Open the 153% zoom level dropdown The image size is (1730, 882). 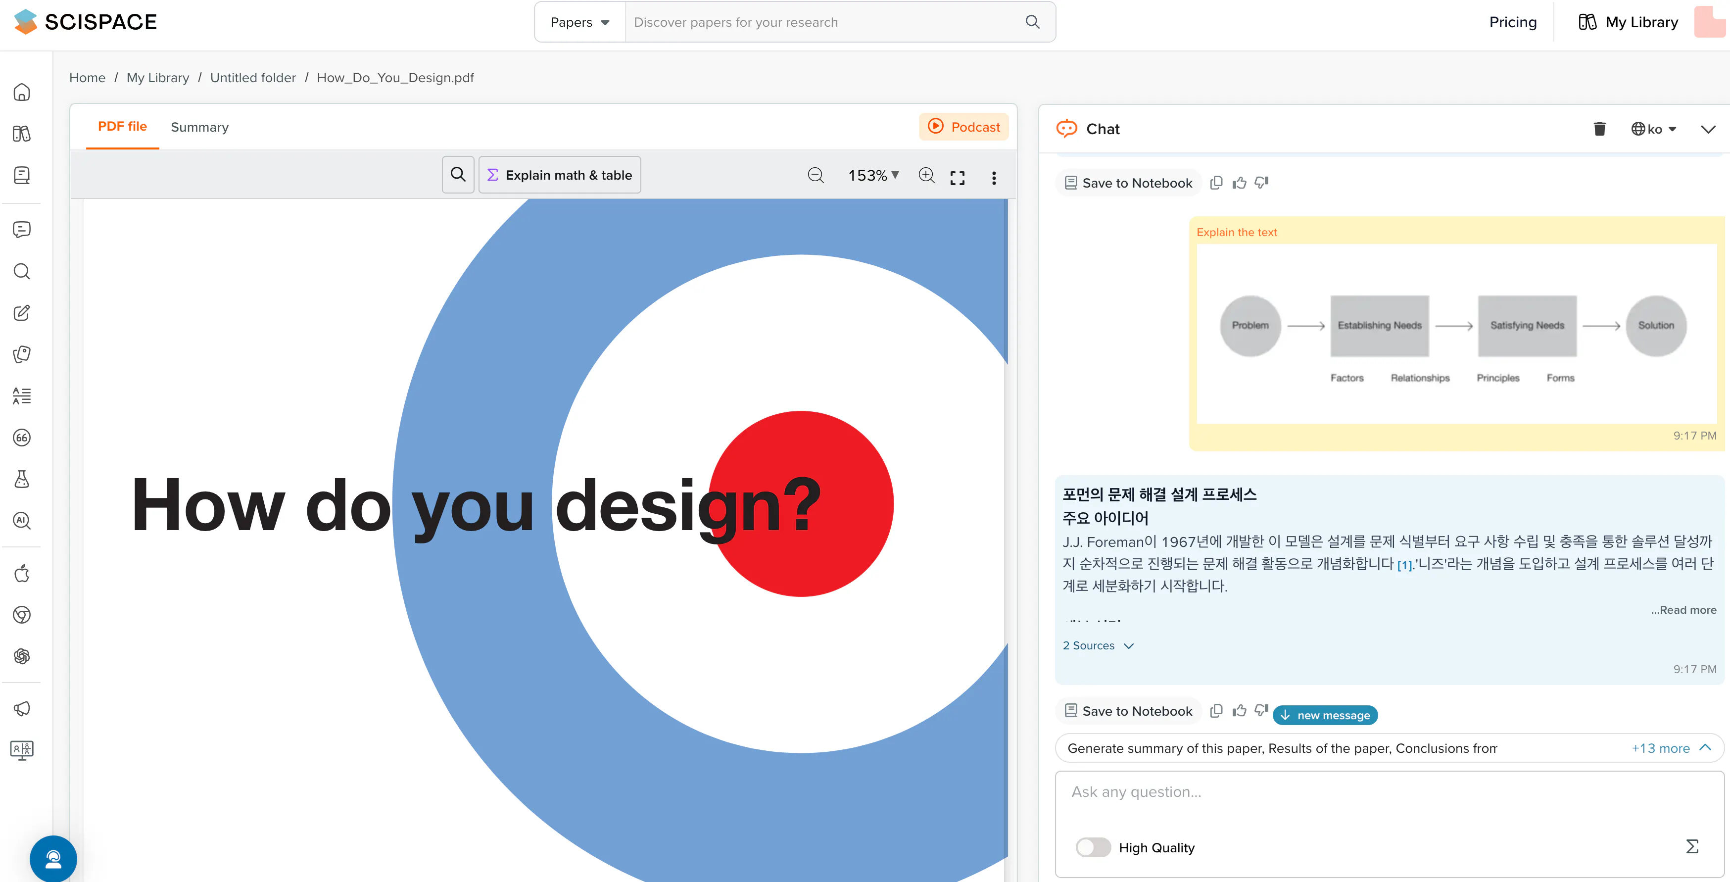873,175
